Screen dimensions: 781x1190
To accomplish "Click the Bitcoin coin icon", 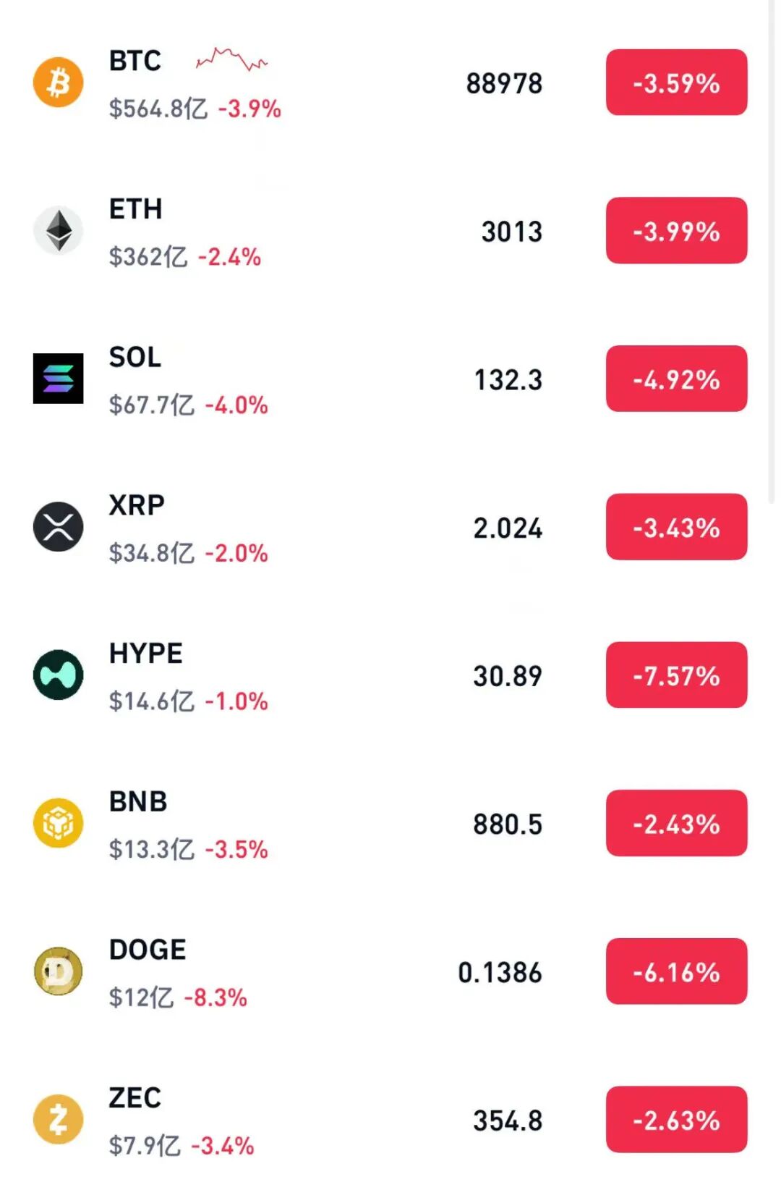I will pos(59,83).
